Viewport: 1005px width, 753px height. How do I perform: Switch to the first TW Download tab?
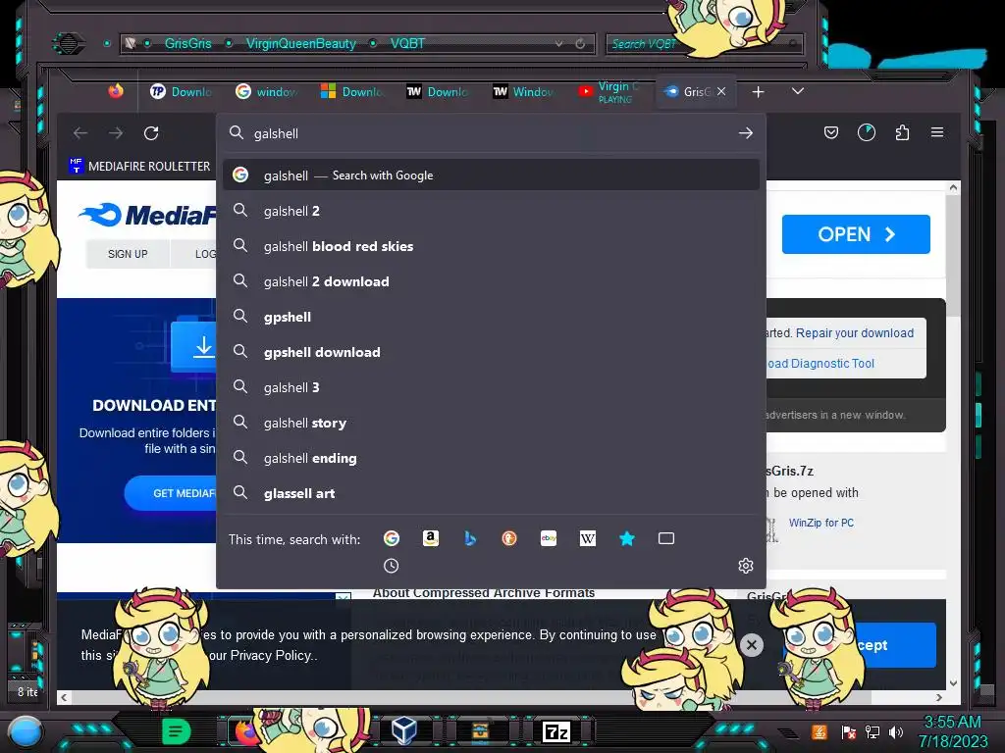pos(437,91)
